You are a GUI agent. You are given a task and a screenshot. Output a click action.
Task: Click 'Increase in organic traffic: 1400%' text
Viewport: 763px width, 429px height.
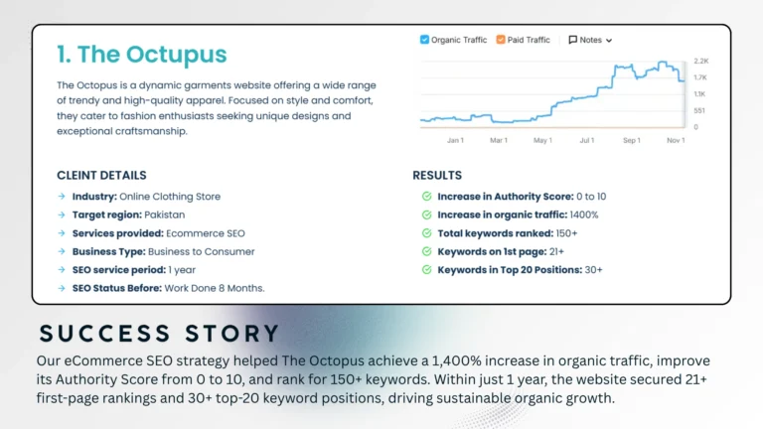click(518, 214)
